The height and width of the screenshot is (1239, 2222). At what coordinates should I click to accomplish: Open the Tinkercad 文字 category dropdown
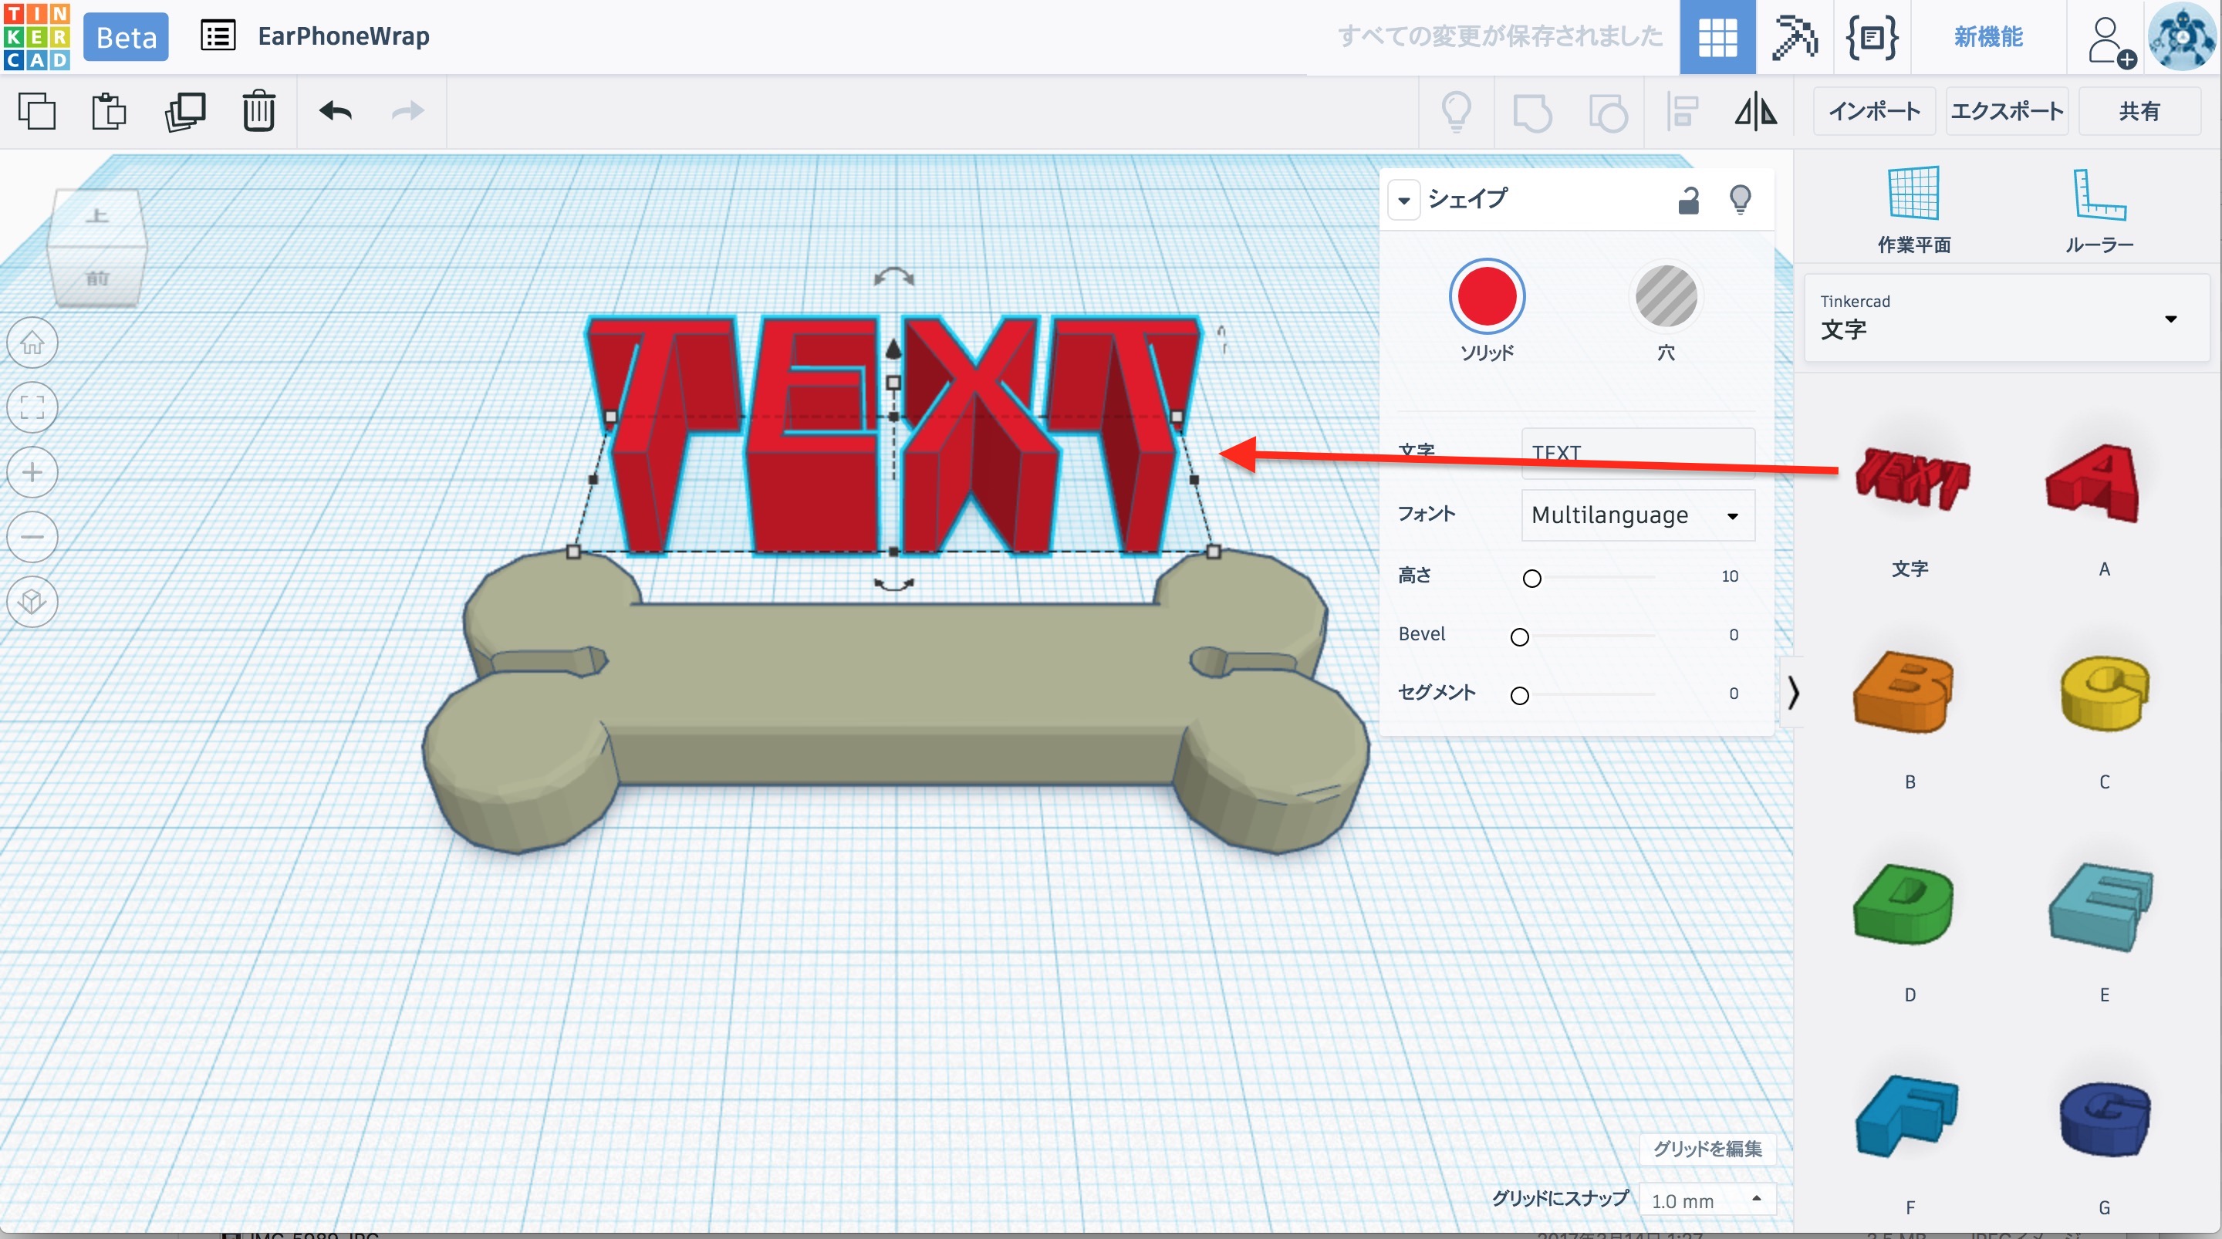coord(2005,319)
